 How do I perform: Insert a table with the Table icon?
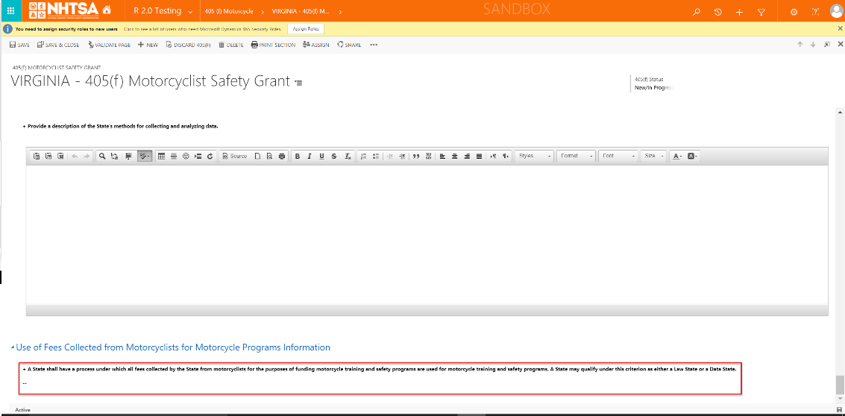pyautogui.click(x=162, y=156)
